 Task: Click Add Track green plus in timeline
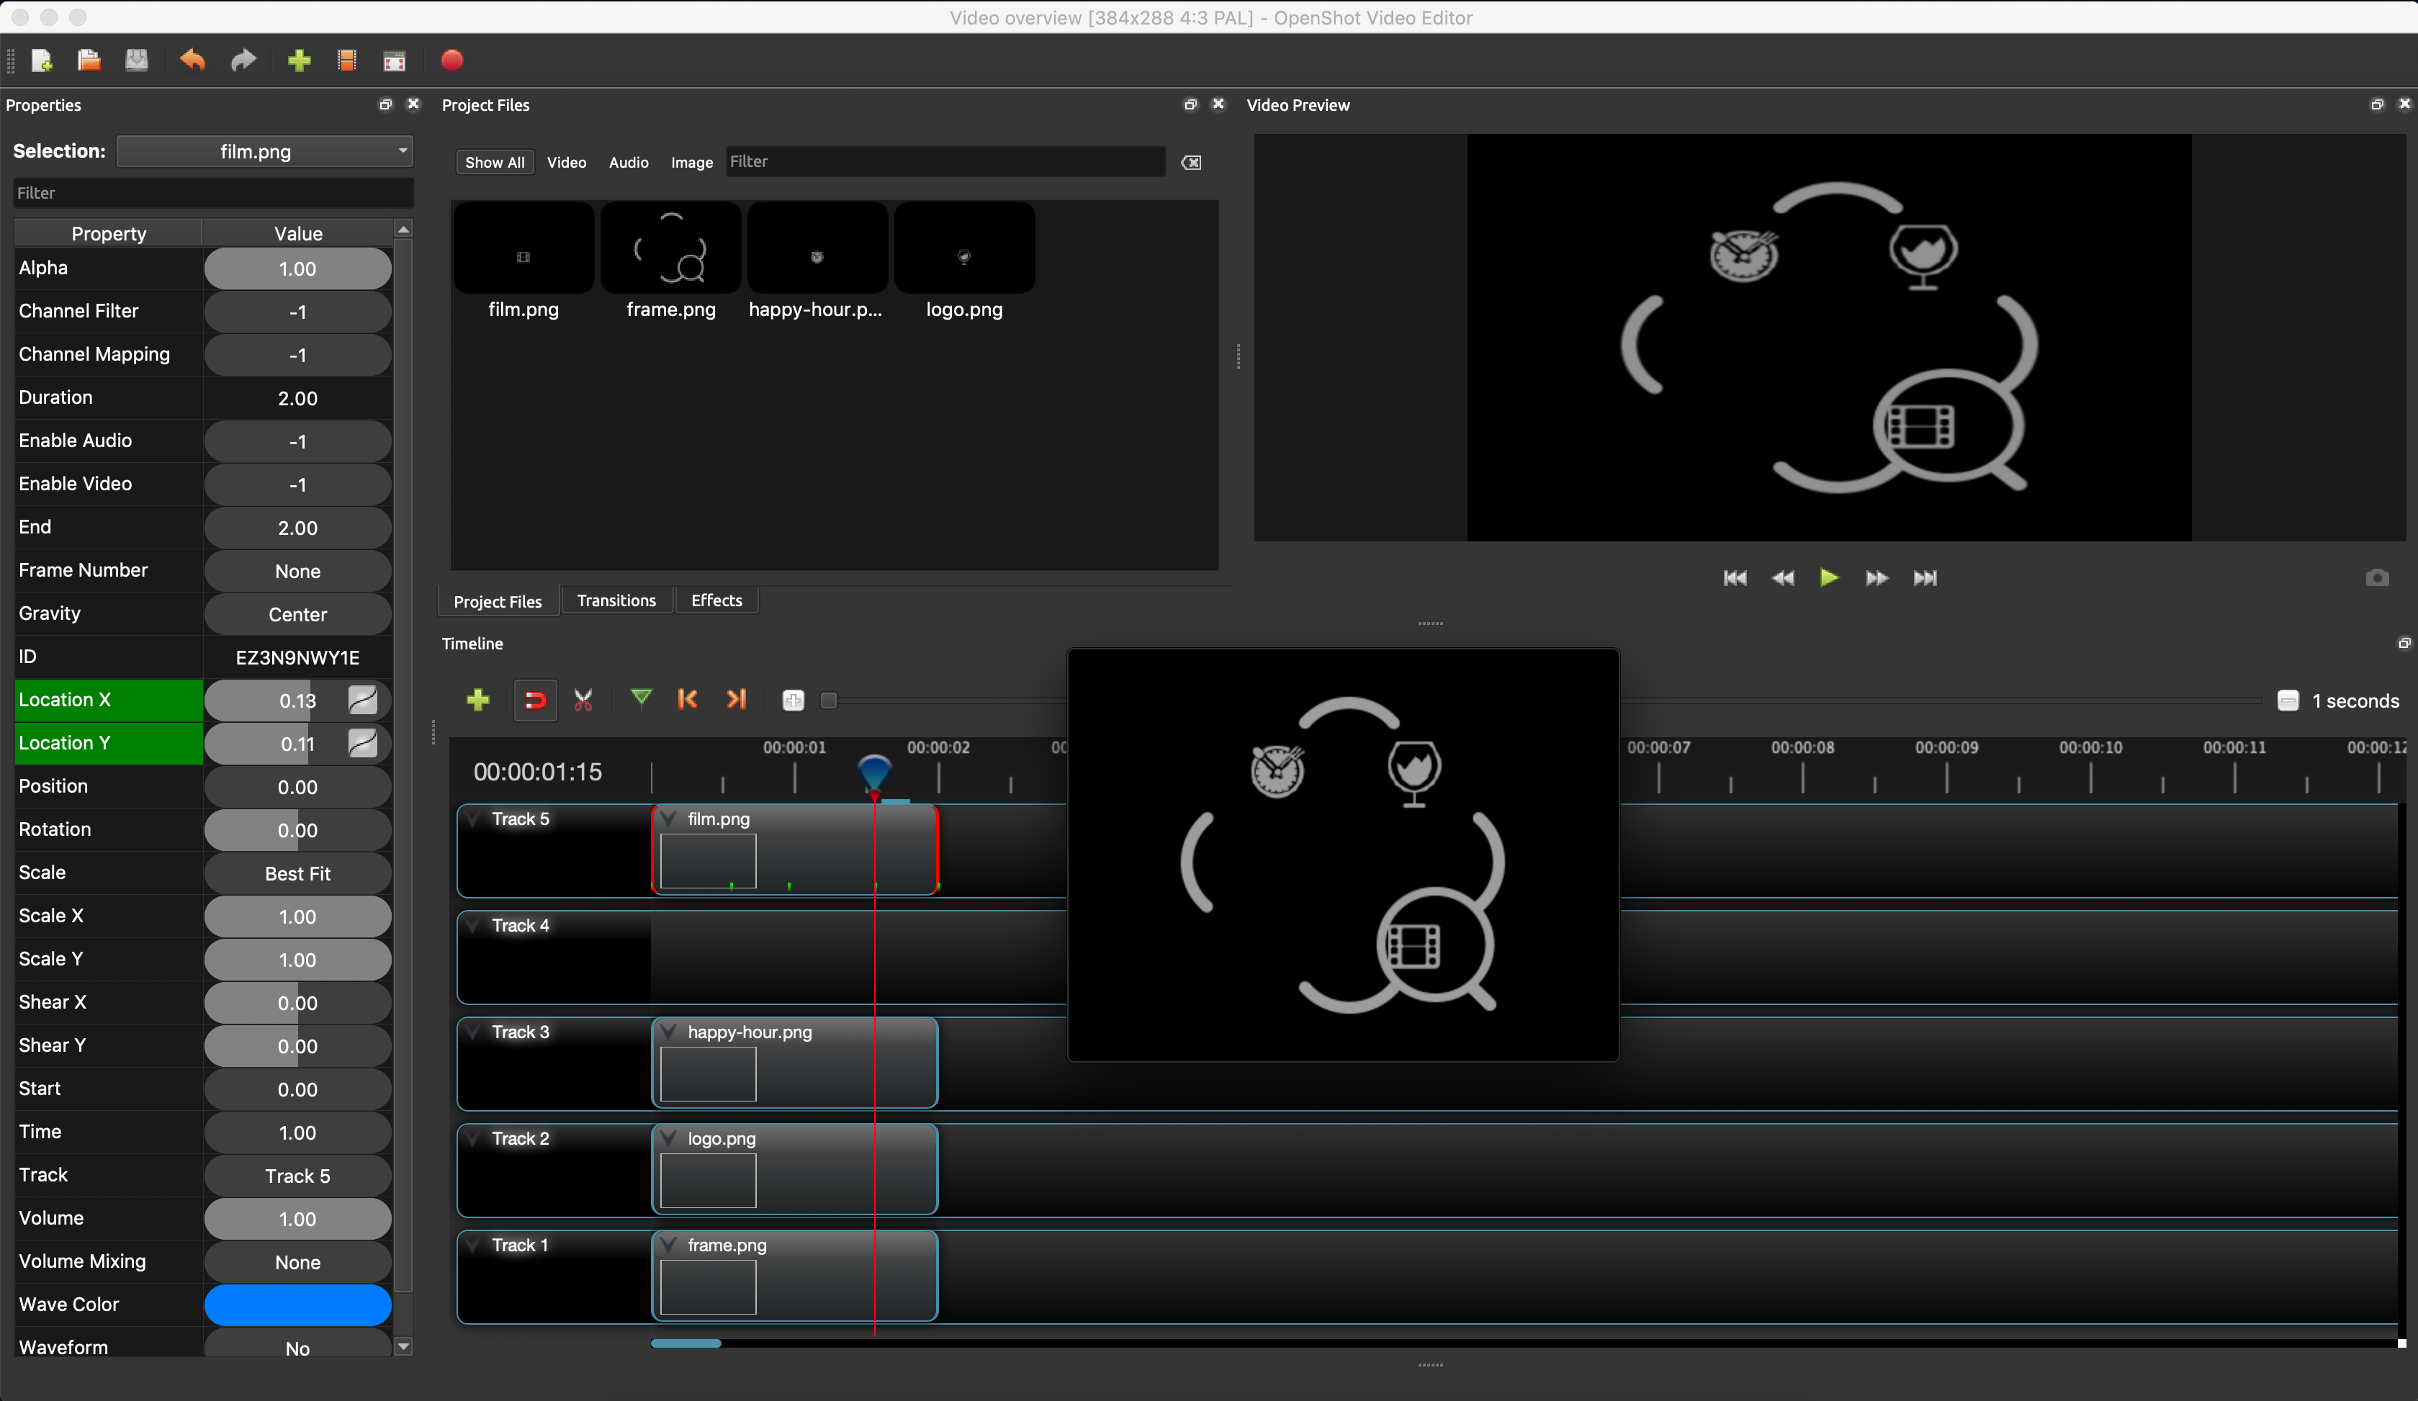478,700
